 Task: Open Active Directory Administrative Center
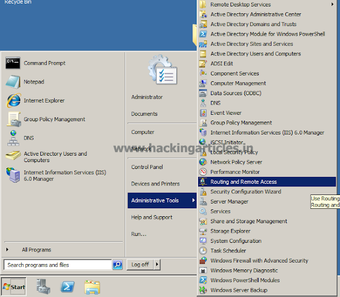pyautogui.click(x=256, y=14)
